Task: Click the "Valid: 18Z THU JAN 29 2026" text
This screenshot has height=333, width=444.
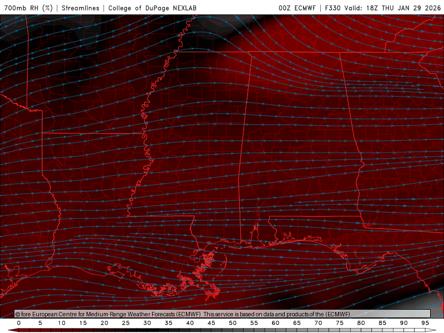Action: tap(392, 8)
